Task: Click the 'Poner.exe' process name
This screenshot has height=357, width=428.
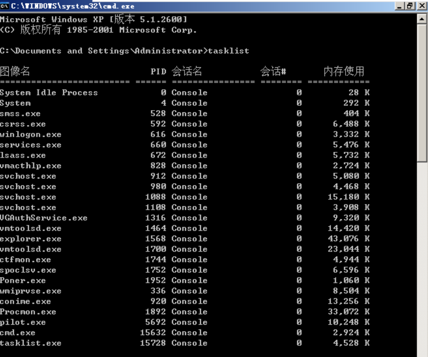Action: coord(23,280)
